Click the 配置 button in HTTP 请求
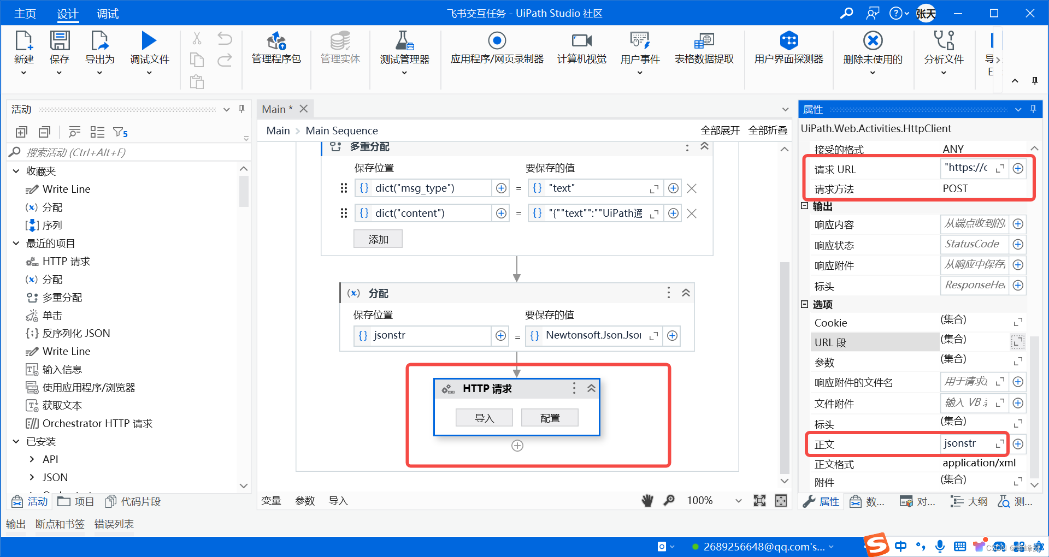This screenshot has height=557, width=1049. (x=550, y=418)
